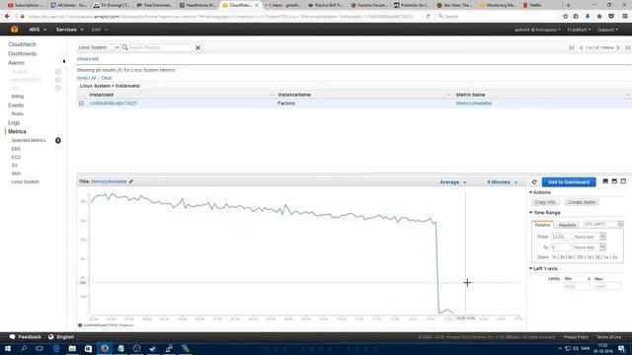632x355 pixels.
Task: Click Add to Dashboard button
Action: pyautogui.click(x=569, y=182)
